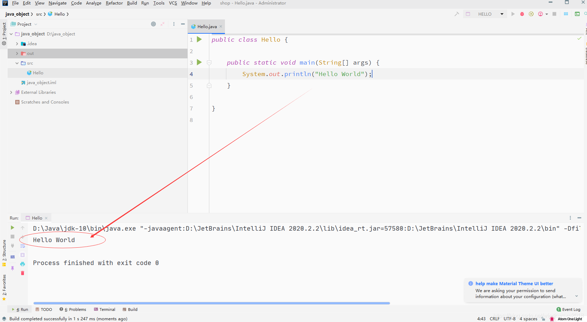Image resolution: width=587 pixels, height=322 pixels.
Task: Click the Restore Layout icon in the Run panel
Action: coord(12,257)
